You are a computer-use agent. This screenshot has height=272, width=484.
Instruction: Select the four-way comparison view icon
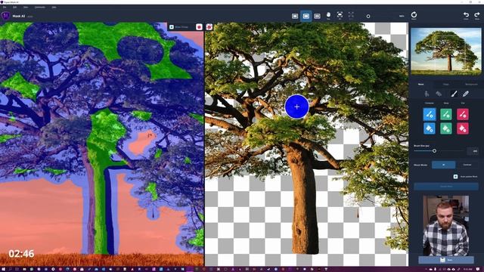pyautogui.click(x=317, y=16)
